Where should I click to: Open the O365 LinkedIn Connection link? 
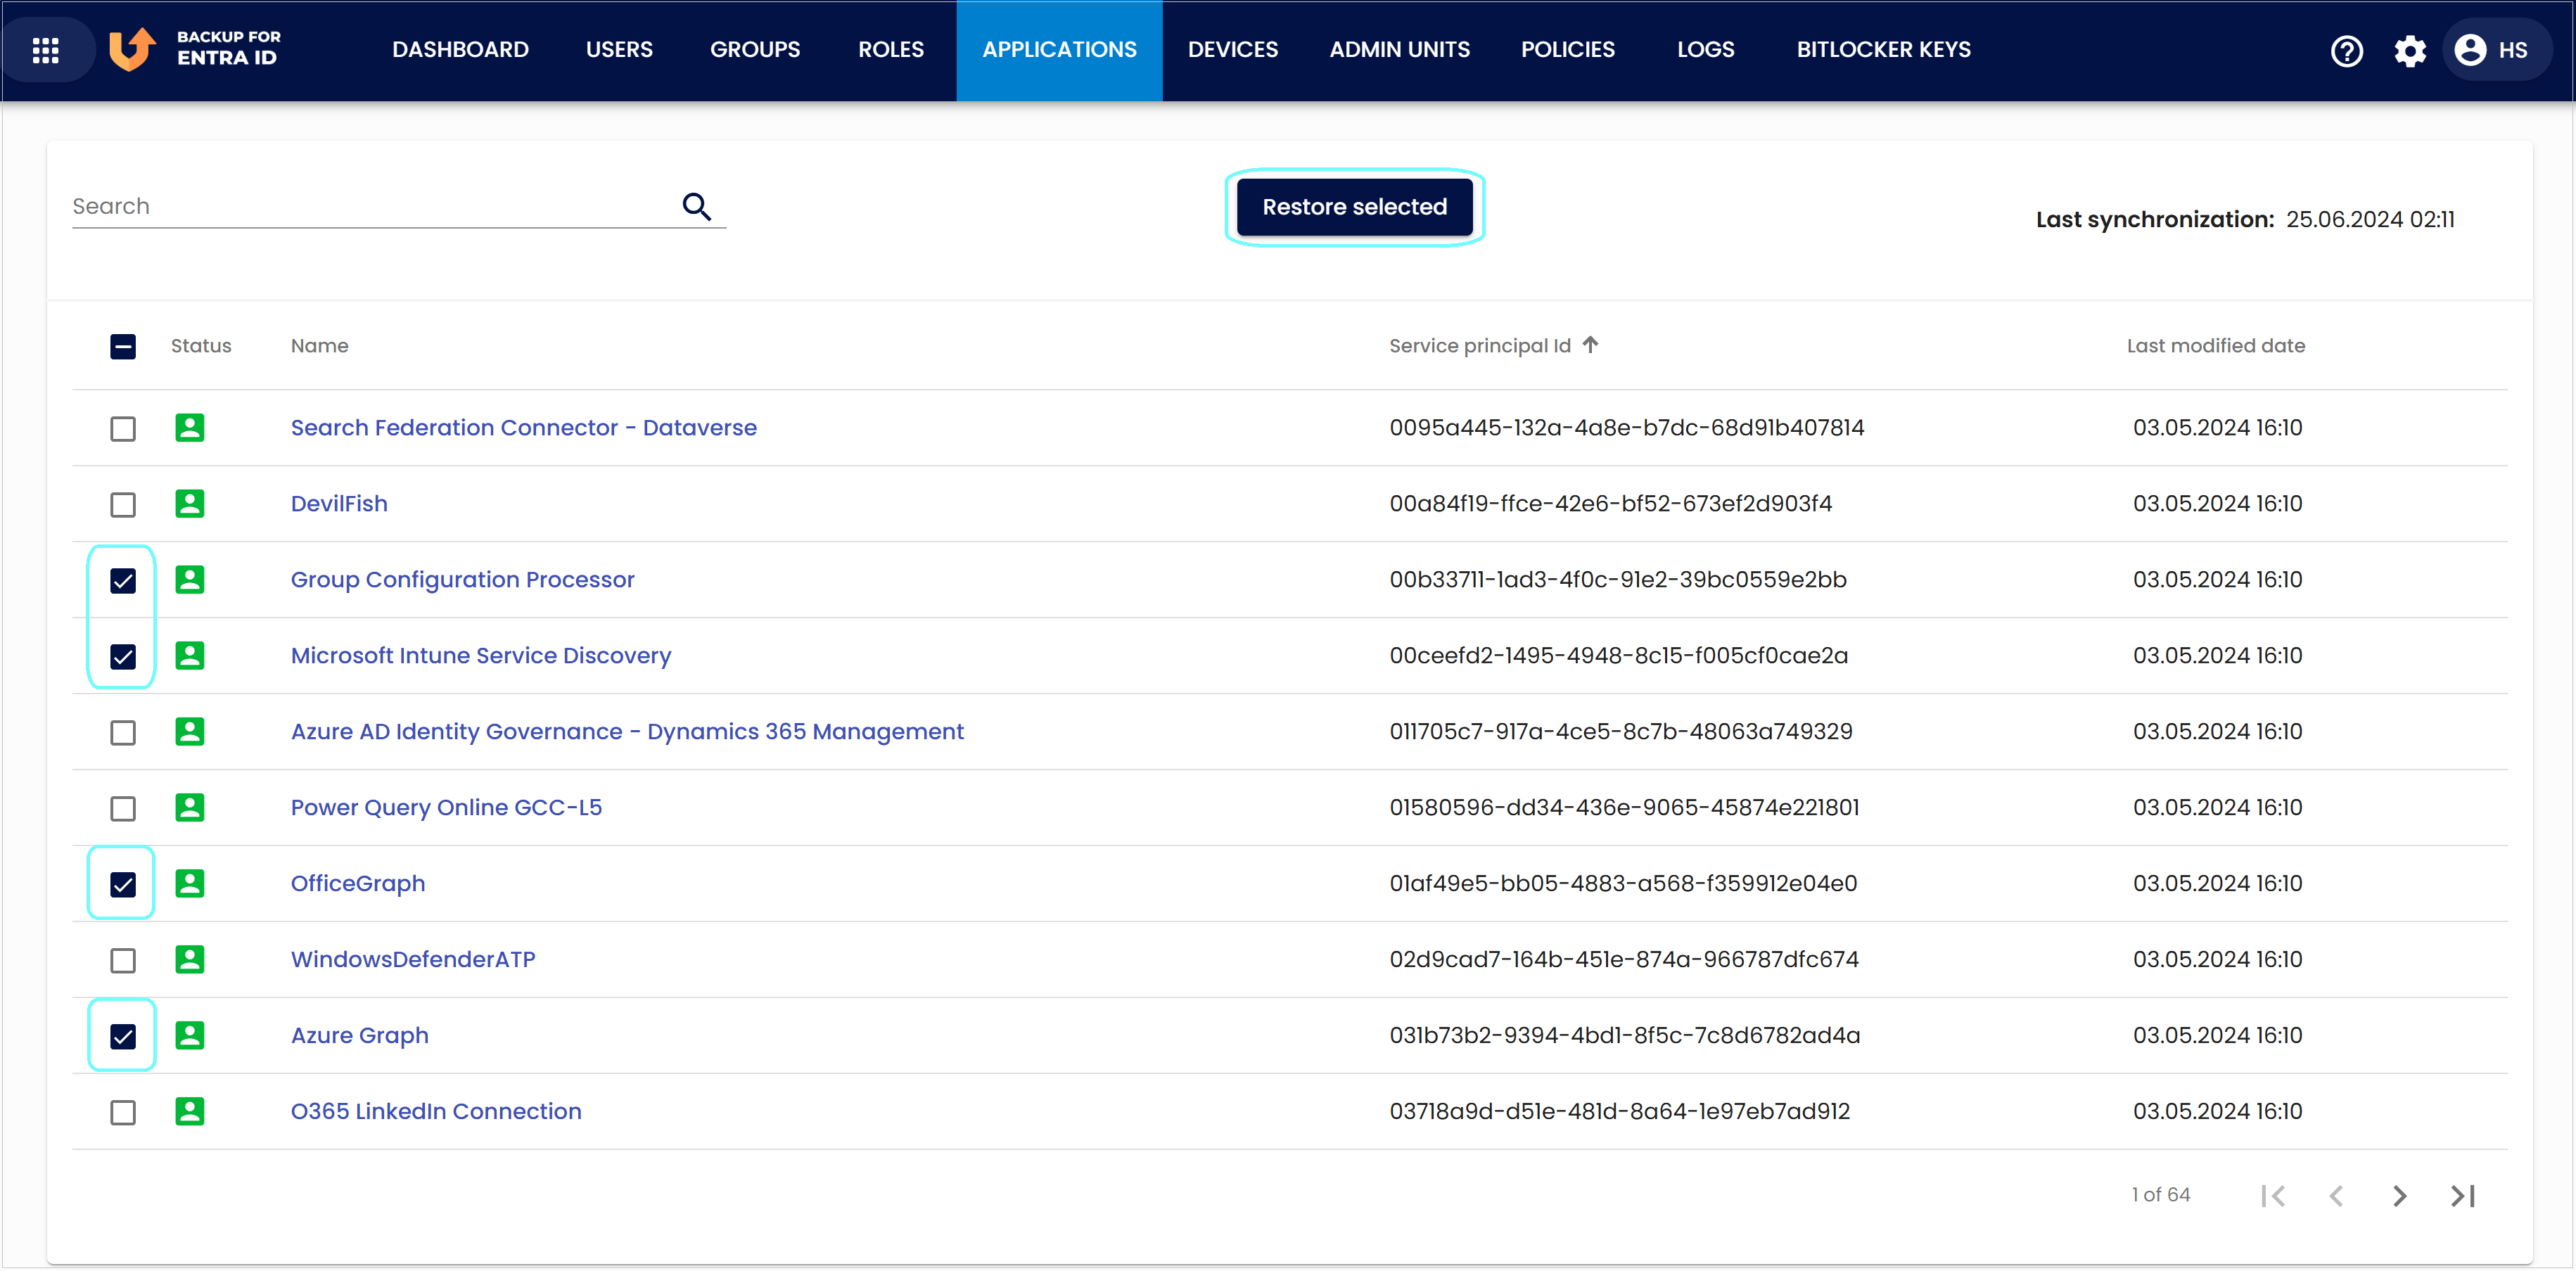pos(436,1112)
